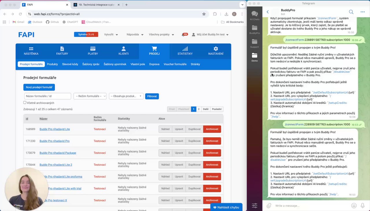This screenshot has height=211, width=370.
Task: Go back from the BuddyPro chat
Action: 268,12
